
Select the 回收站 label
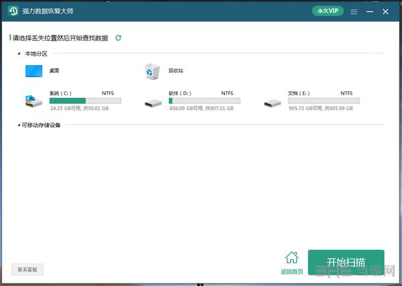176,70
